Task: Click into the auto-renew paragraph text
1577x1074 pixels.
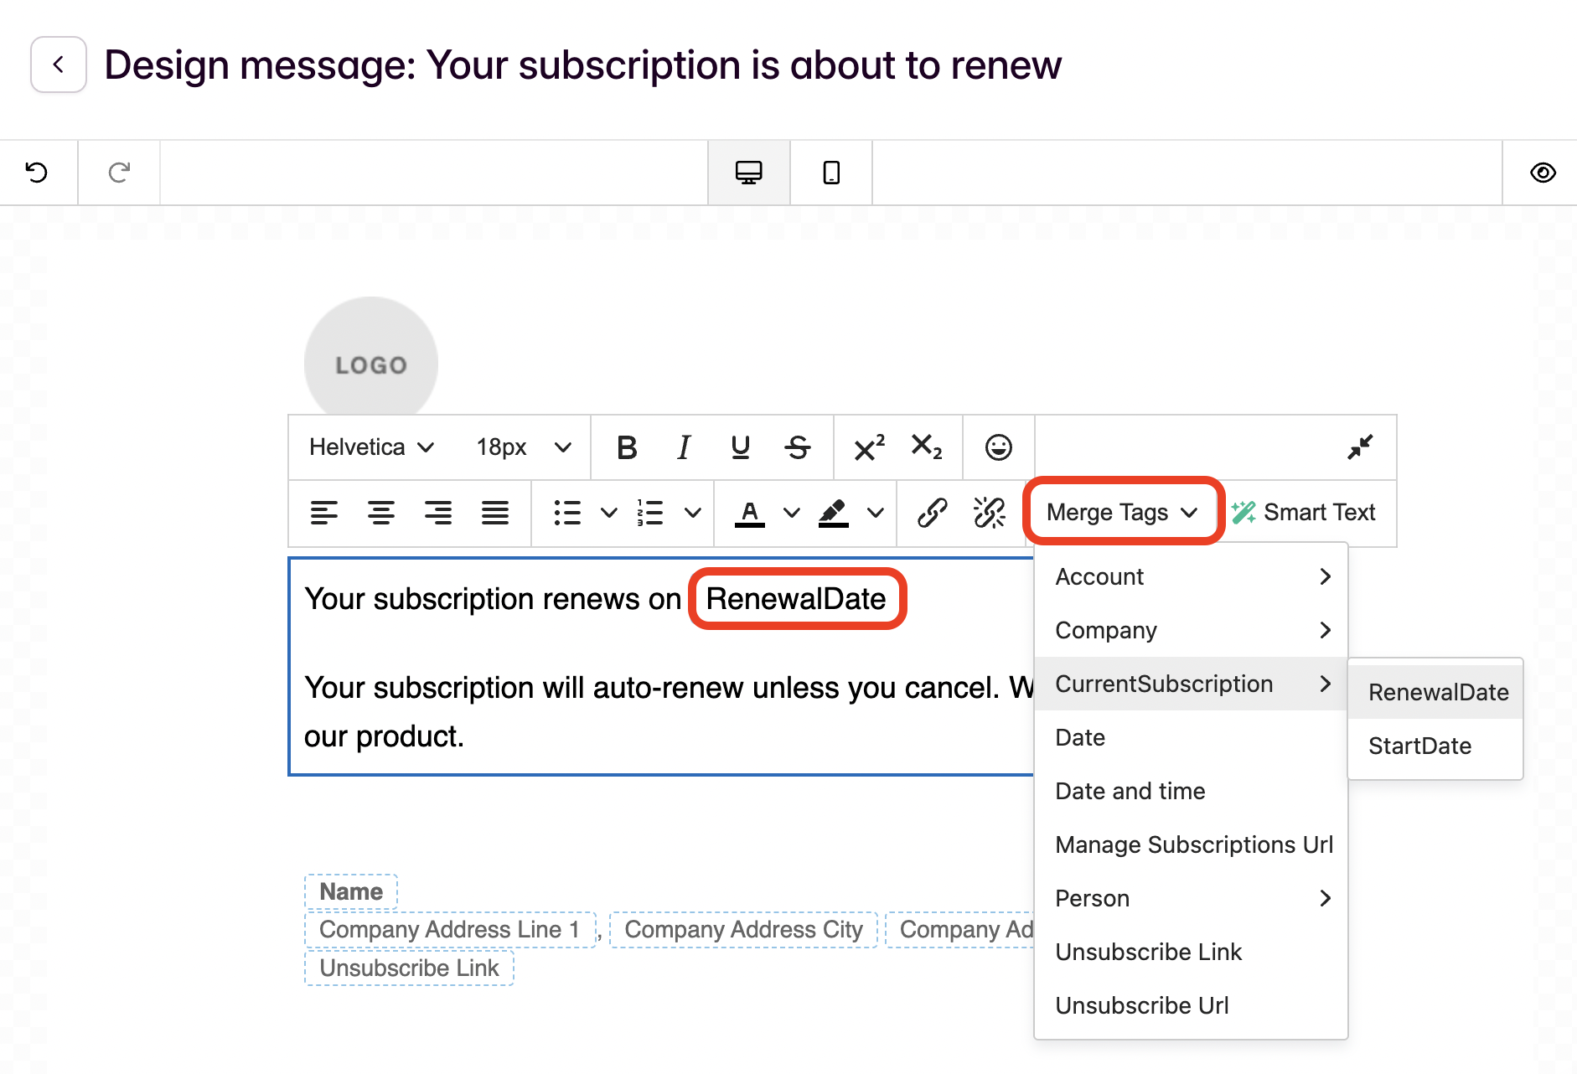Action: click(x=668, y=712)
